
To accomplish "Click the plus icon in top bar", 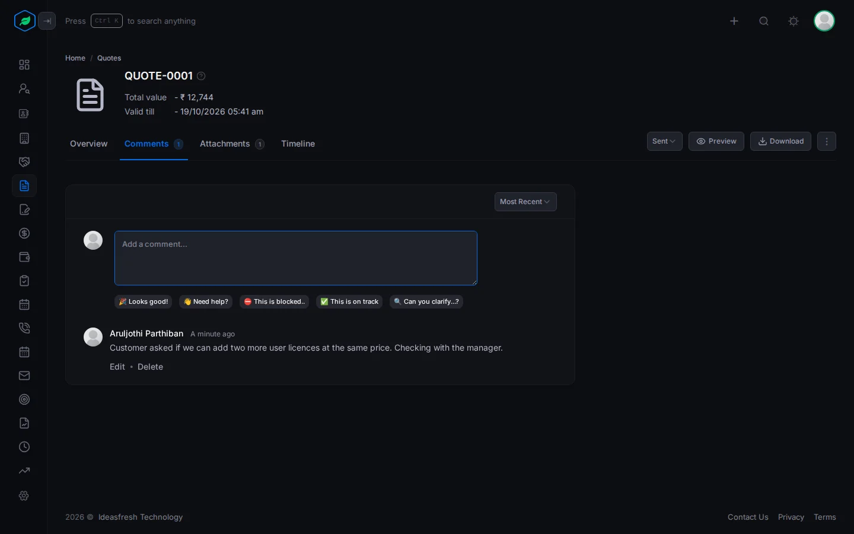I will 734,21.
